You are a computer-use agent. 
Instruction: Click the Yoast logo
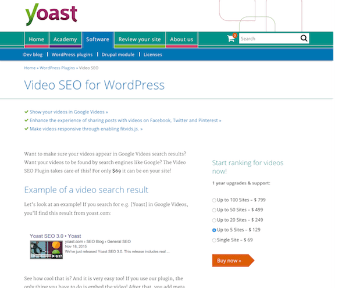pos(51,15)
